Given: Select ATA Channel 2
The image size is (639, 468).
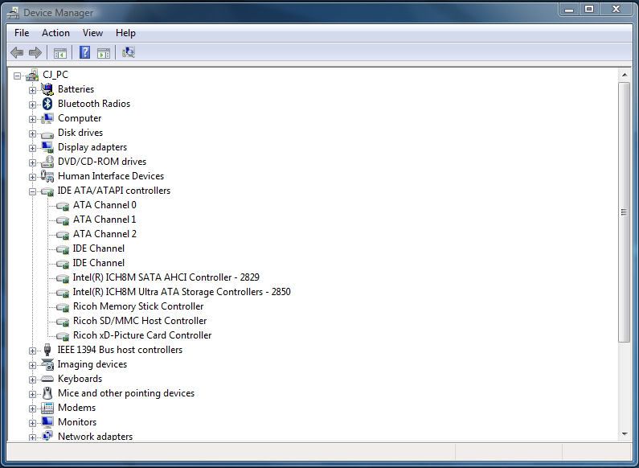Looking at the screenshot, I should (104, 234).
